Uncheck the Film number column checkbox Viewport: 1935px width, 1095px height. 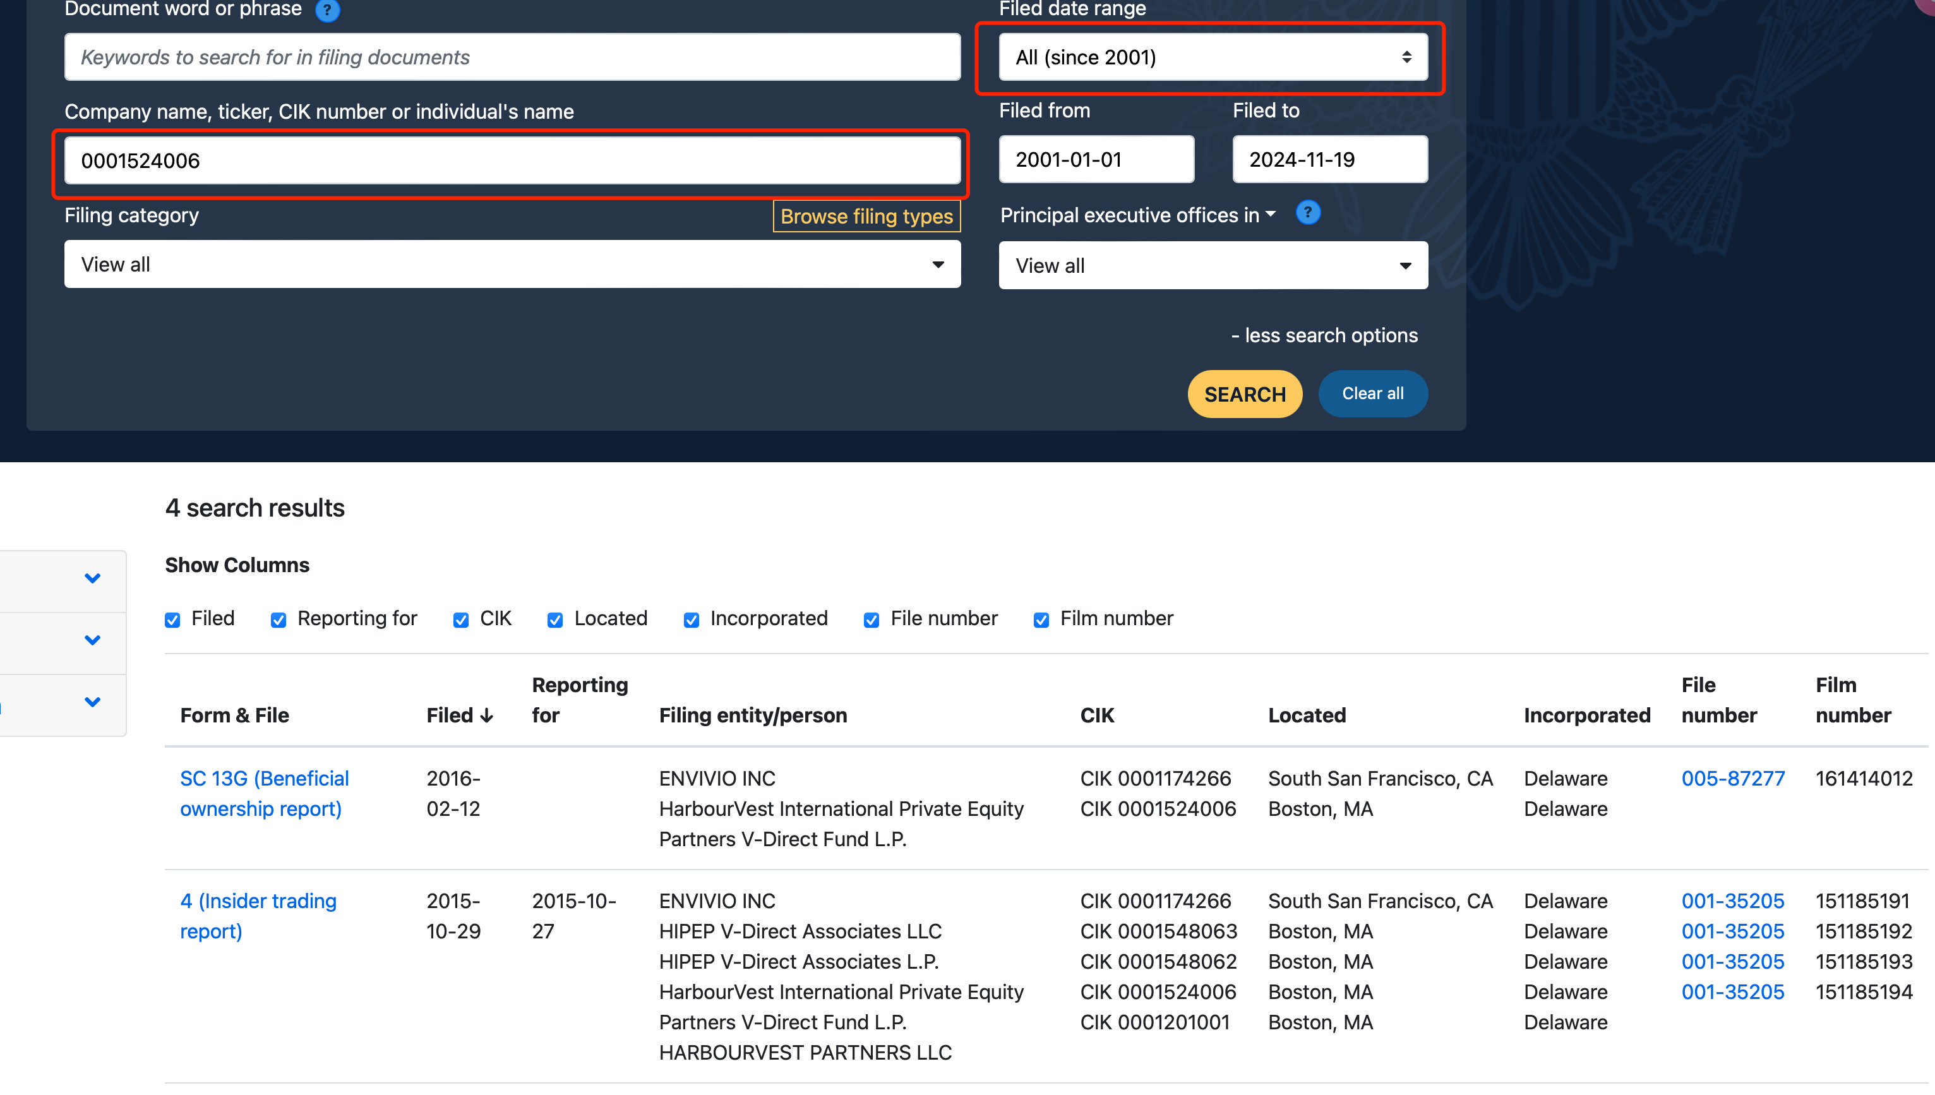(1041, 619)
